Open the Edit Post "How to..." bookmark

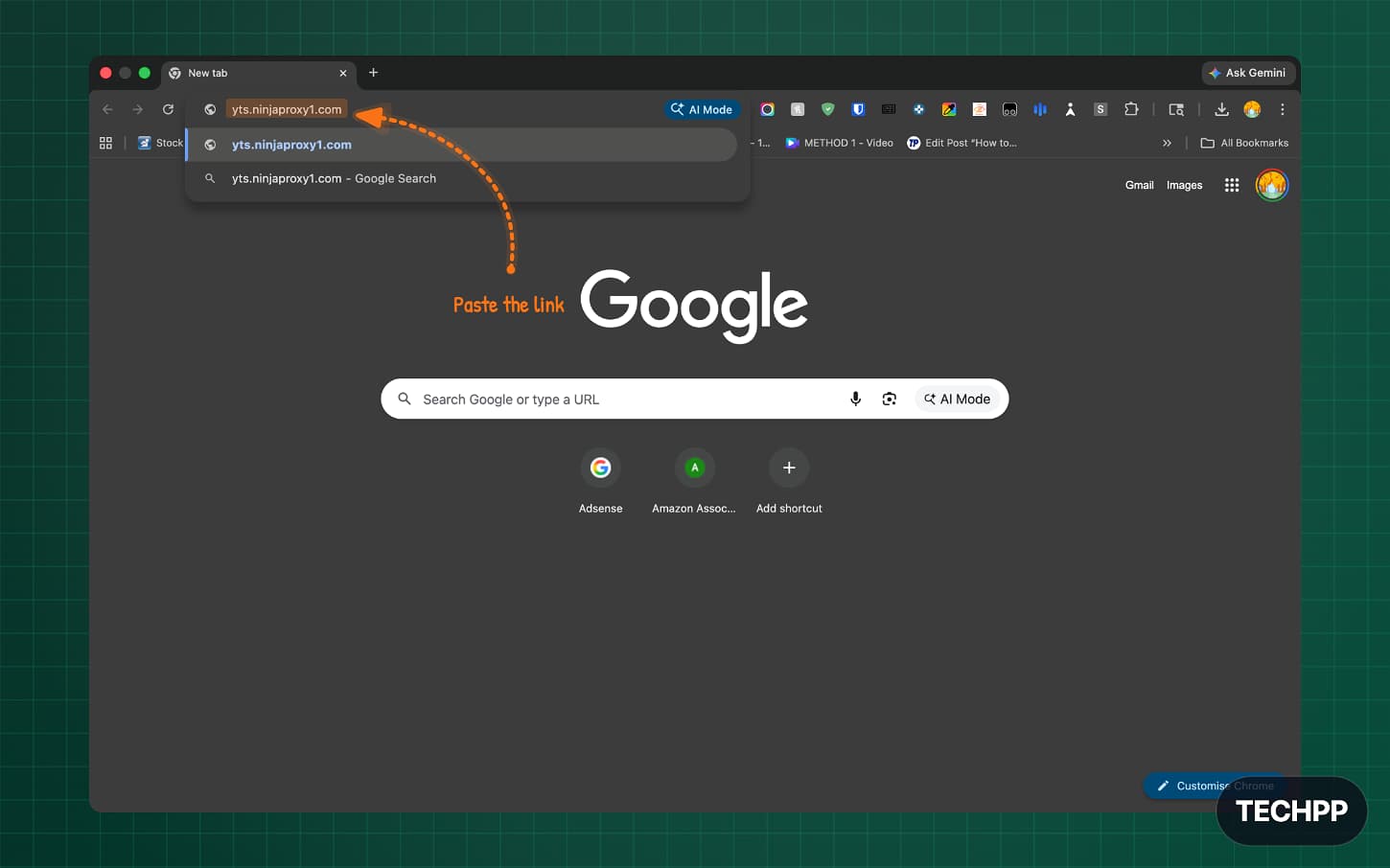pyautogui.click(x=961, y=143)
